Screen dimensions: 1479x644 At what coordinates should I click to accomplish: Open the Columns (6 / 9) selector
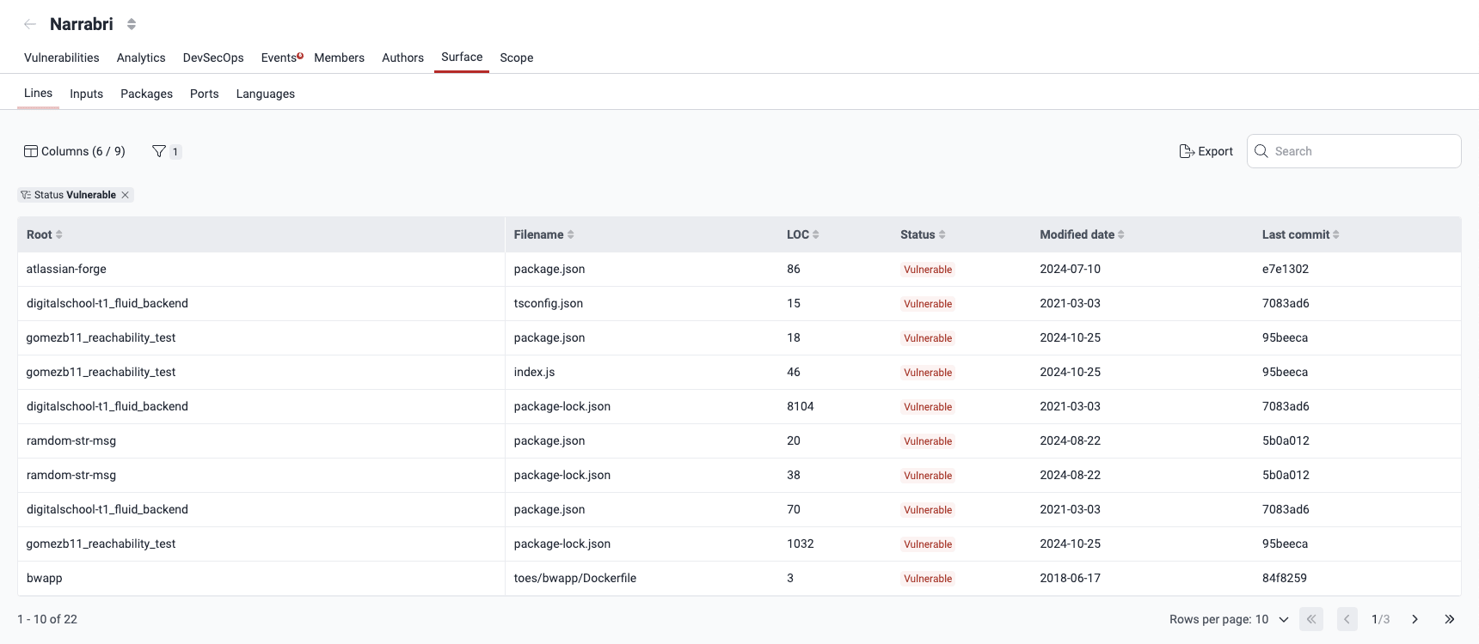(75, 151)
